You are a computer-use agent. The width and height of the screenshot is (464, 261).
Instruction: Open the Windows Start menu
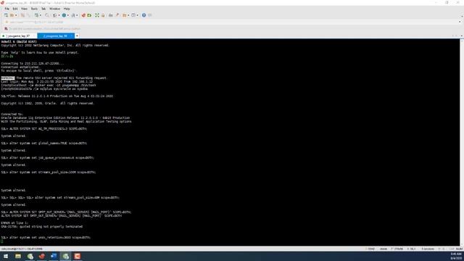tap(6, 256)
